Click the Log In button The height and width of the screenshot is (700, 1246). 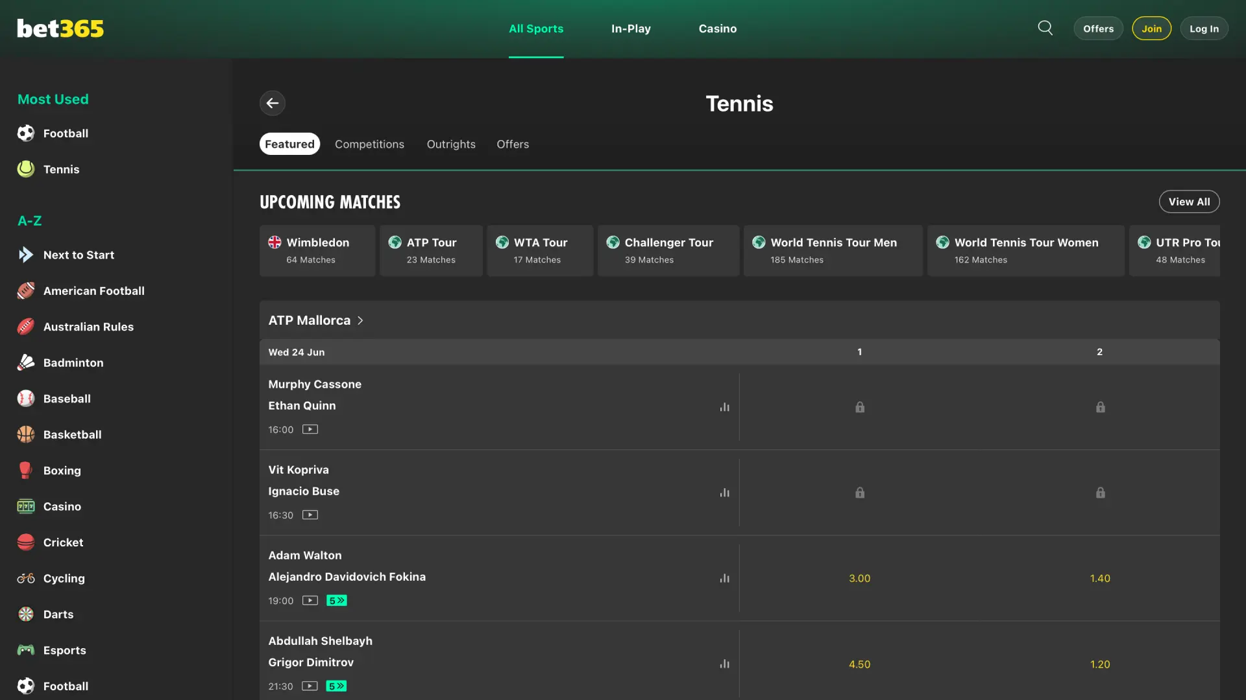[1204, 29]
